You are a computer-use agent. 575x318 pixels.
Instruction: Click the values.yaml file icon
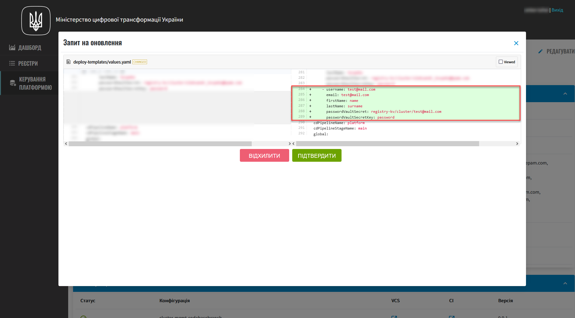68,62
